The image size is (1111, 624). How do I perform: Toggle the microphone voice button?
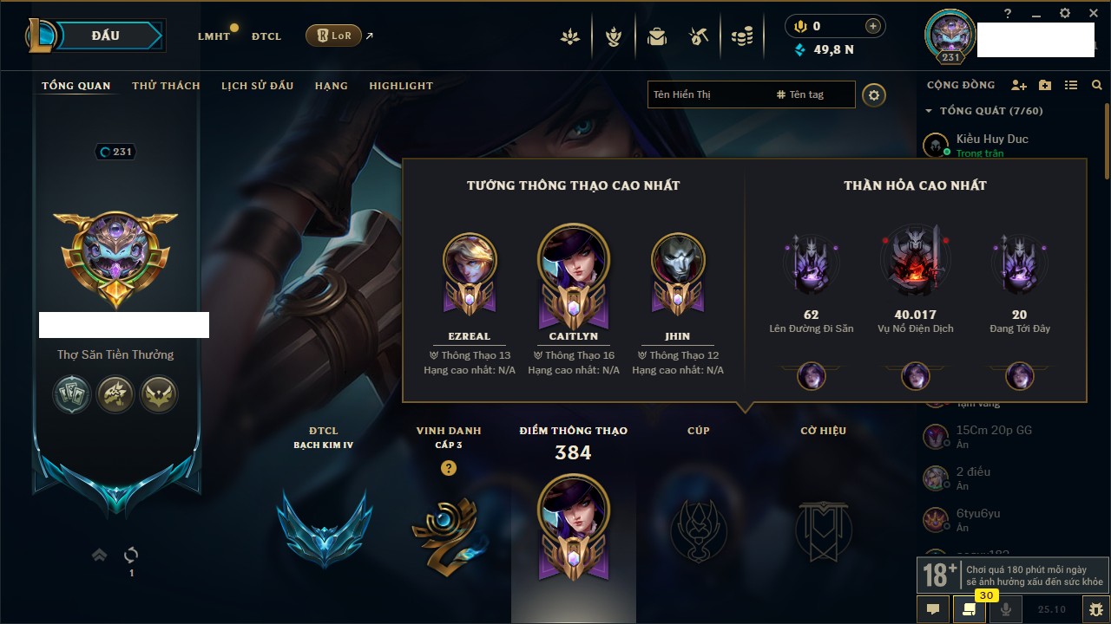point(1006,609)
